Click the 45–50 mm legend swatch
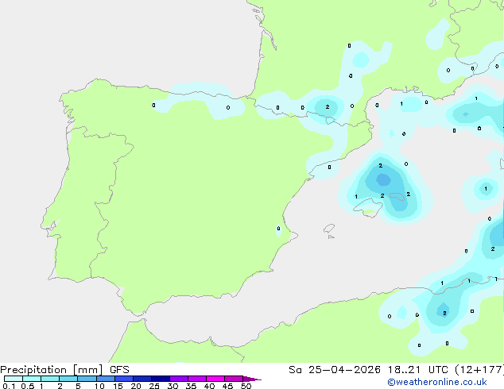The width and height of the screenshot is (504, 389). point(234,379)
